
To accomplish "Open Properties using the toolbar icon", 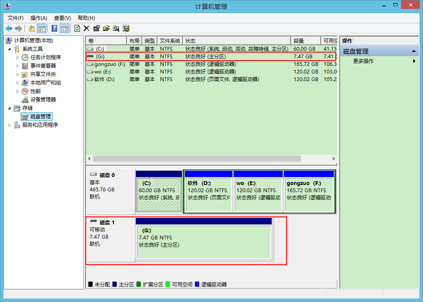I will (x=96, y=28).
